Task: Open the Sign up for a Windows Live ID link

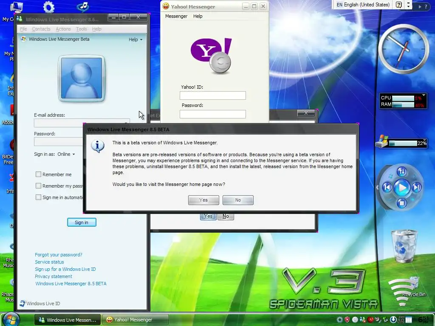Action: (x=65, y=269)
